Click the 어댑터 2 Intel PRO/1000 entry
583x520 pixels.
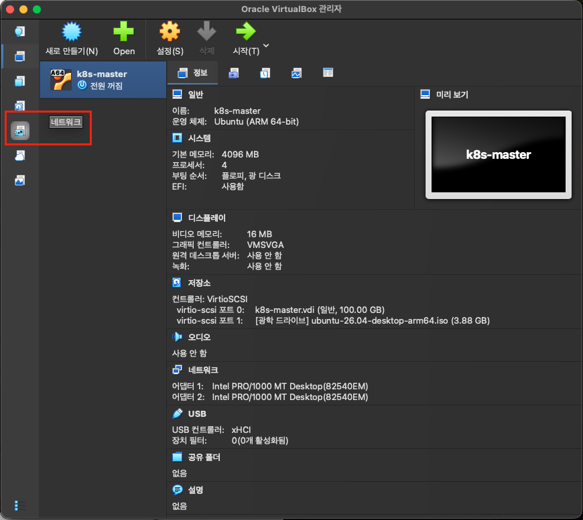click(290, 397)
